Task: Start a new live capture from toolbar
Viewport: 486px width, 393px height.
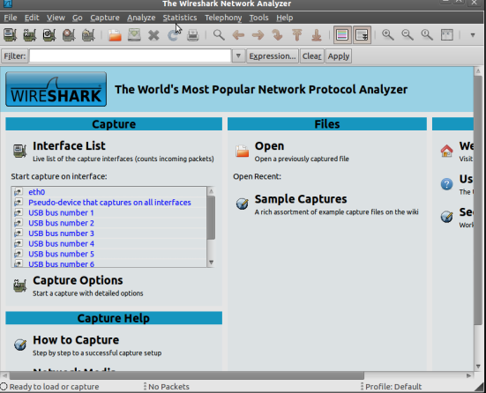Action: [x=49, y=34]
